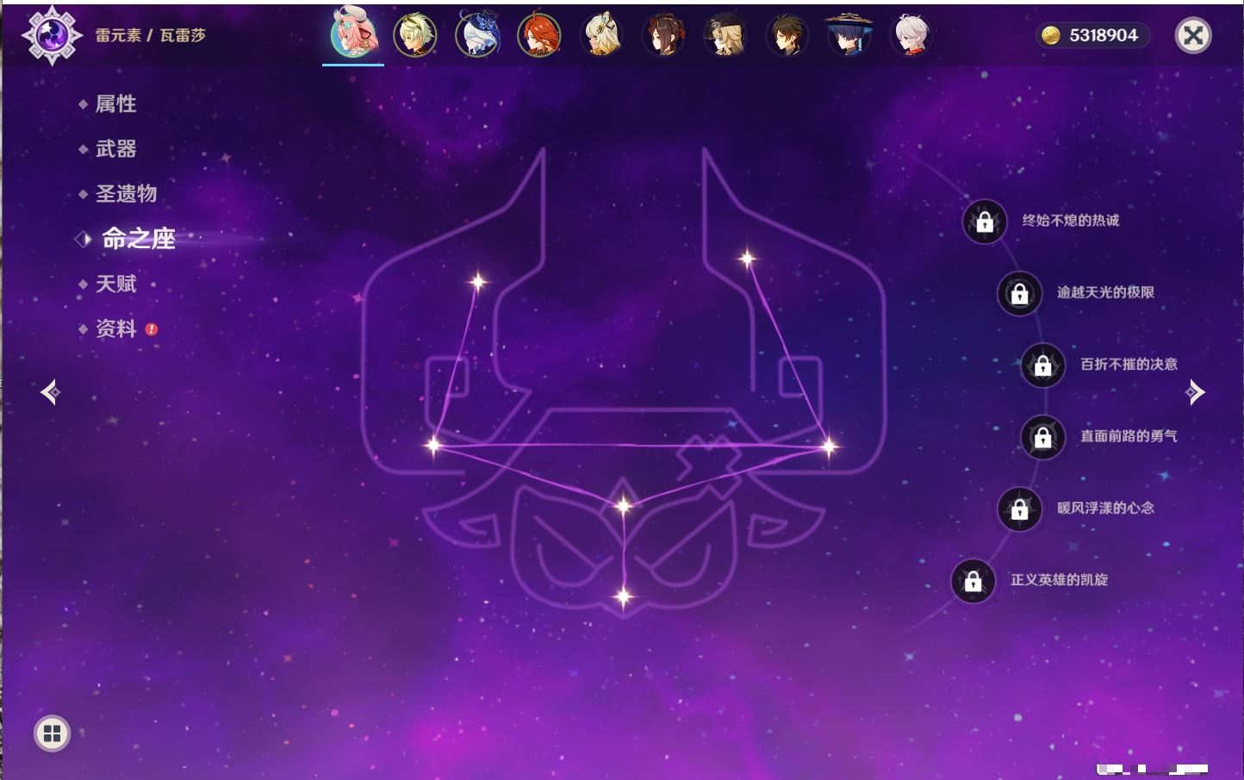Click the upper-right star node of constellation
Screen dimensions: 1244x780
point(747,258)
